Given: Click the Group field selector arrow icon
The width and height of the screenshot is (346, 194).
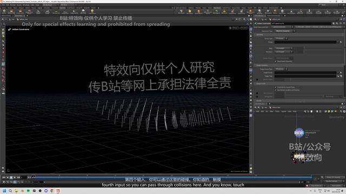Looking at the screenshot, I should (x=341, y=42).
